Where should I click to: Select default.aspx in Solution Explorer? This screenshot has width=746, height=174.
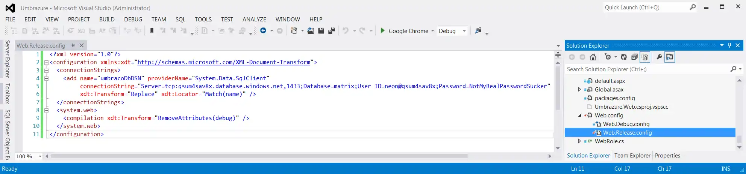click(x=610, y=81)
